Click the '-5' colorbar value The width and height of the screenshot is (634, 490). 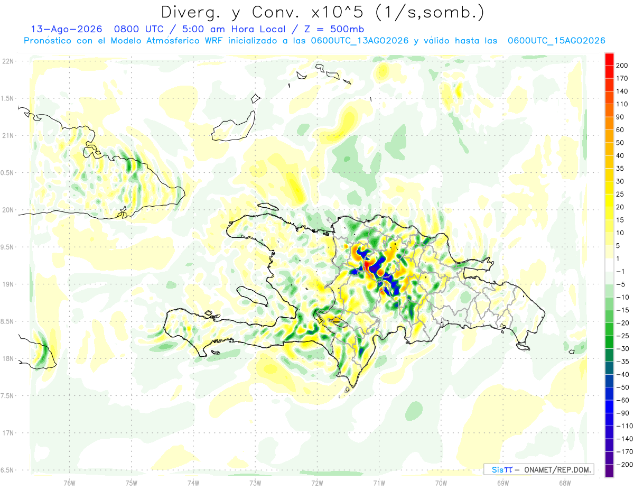tap(621, 284)
